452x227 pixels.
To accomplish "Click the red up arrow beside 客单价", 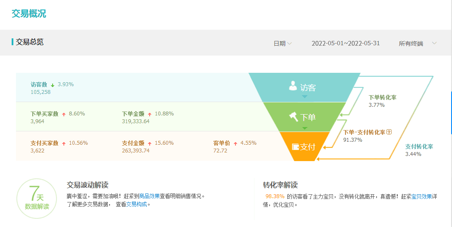I will point(235,143).
